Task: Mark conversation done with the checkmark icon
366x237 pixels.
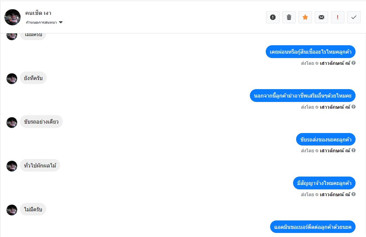Action: pos(354,17)
